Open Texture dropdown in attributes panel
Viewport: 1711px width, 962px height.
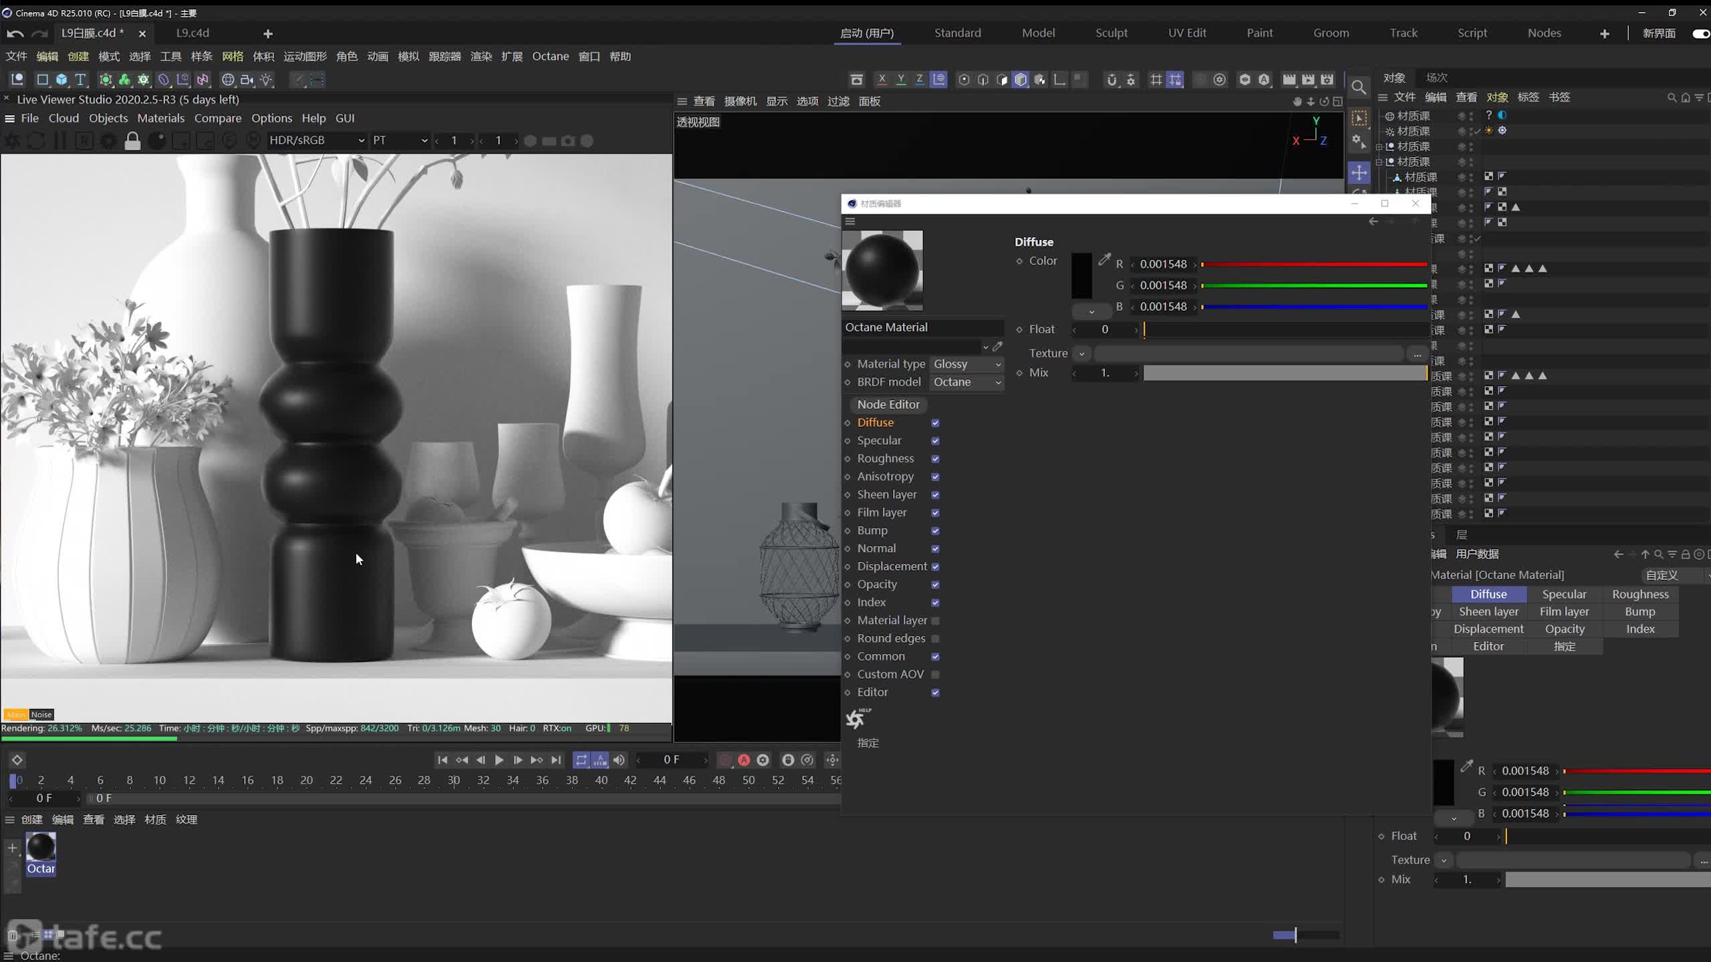[1444, 860]
